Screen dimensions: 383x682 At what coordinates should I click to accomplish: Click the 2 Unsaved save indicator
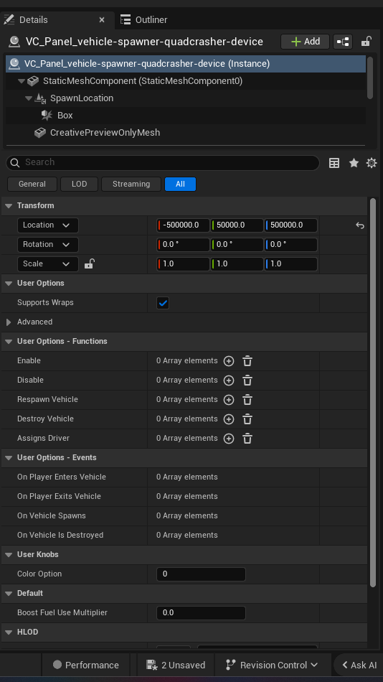point(176,665)
